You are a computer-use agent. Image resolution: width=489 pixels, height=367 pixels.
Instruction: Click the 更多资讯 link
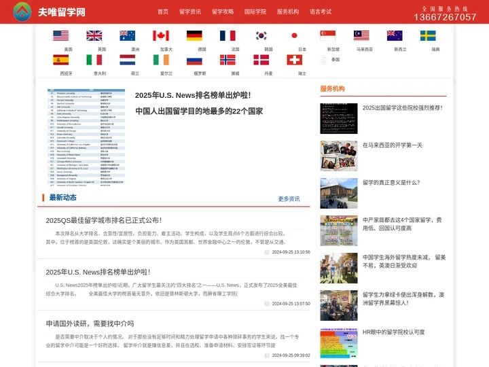[289, 198]
